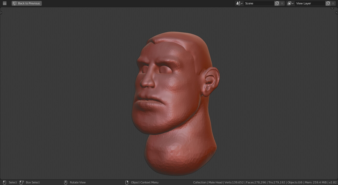
Task: Click the mouse icon beside Rotate View hint
Action: [x=66, y=182]
